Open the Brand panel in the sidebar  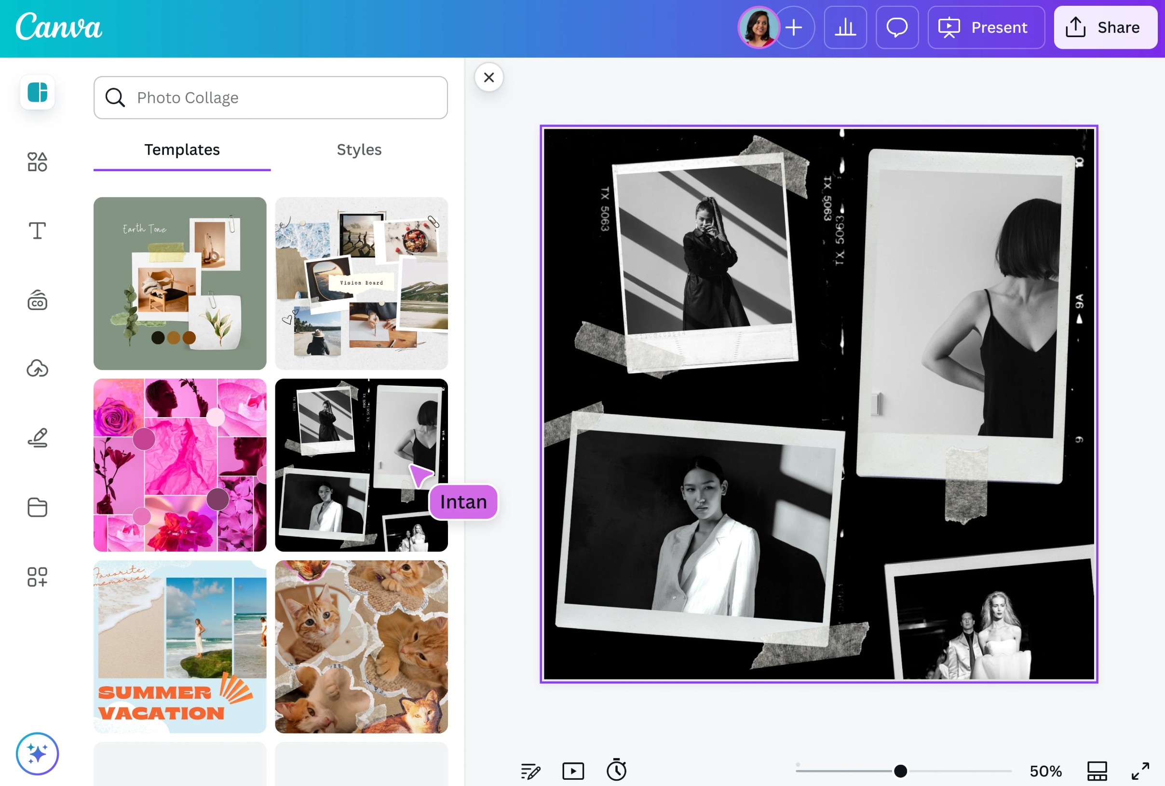point(37,300)
